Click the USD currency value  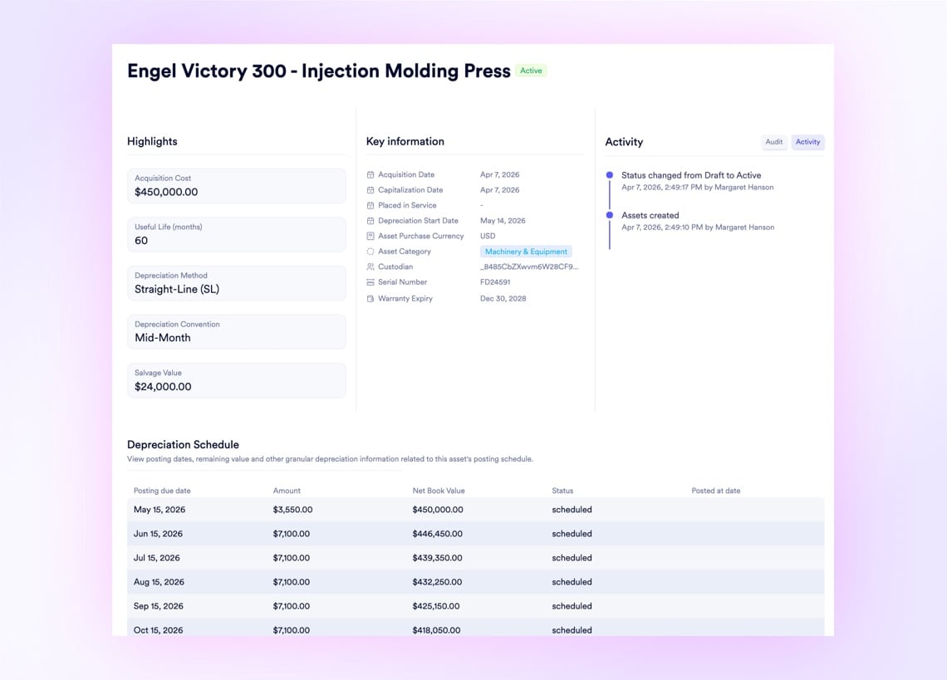[x=488, y=236]
